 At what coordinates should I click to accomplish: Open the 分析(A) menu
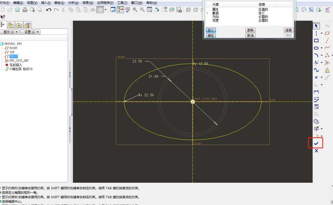point(73,3)
